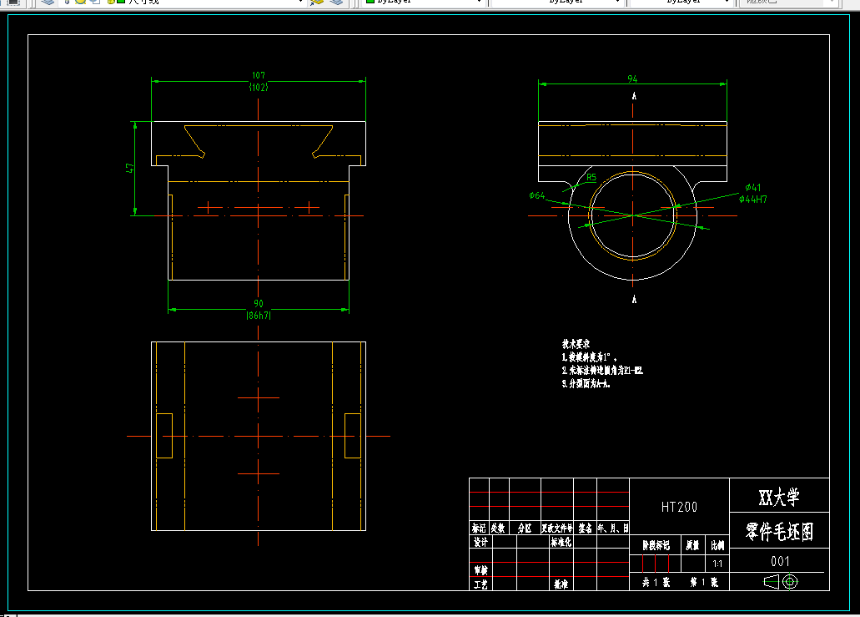Screen dimensions: 860x617
Task: Select the 第 1 张 sheet number text
Action: pos(704,583)
